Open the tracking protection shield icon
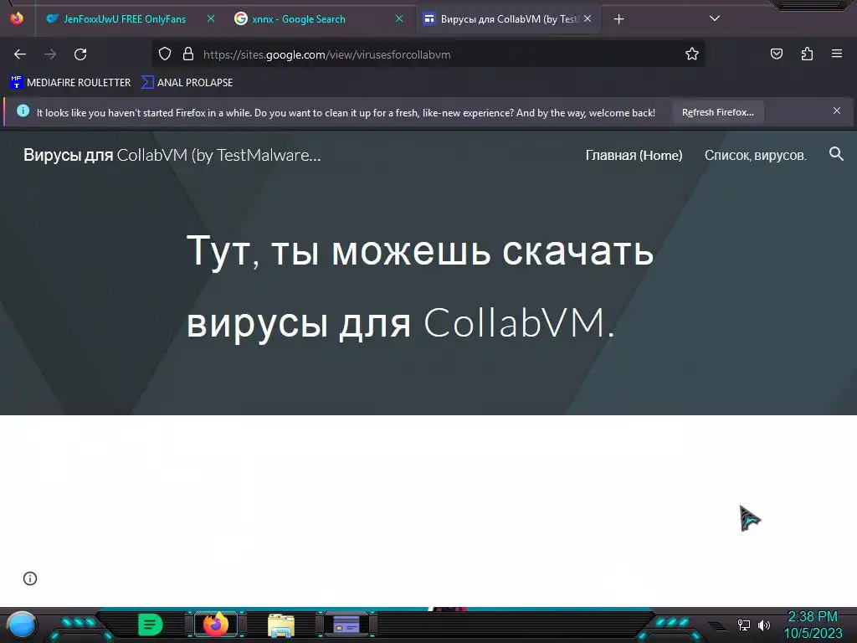The height and width of the screenshot is (643, 857). tap(165, 54)
